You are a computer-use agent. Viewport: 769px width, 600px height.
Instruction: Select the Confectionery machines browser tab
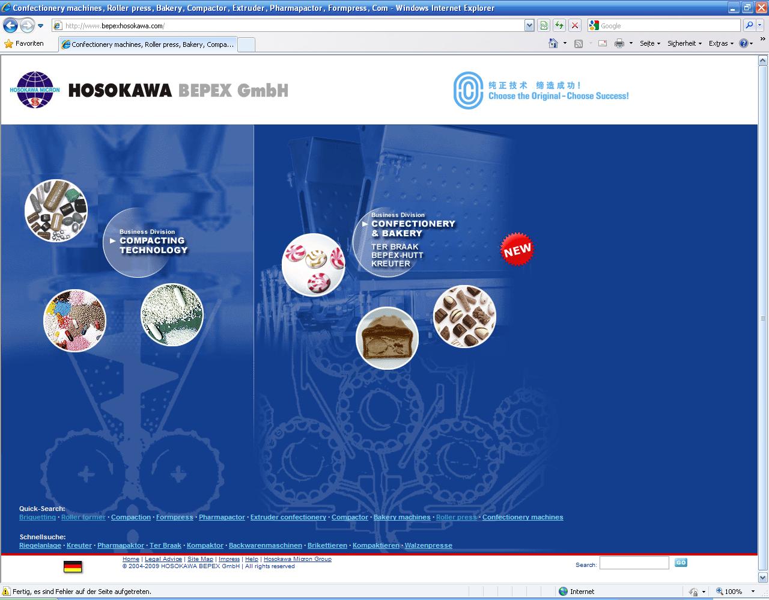point(148,44)
